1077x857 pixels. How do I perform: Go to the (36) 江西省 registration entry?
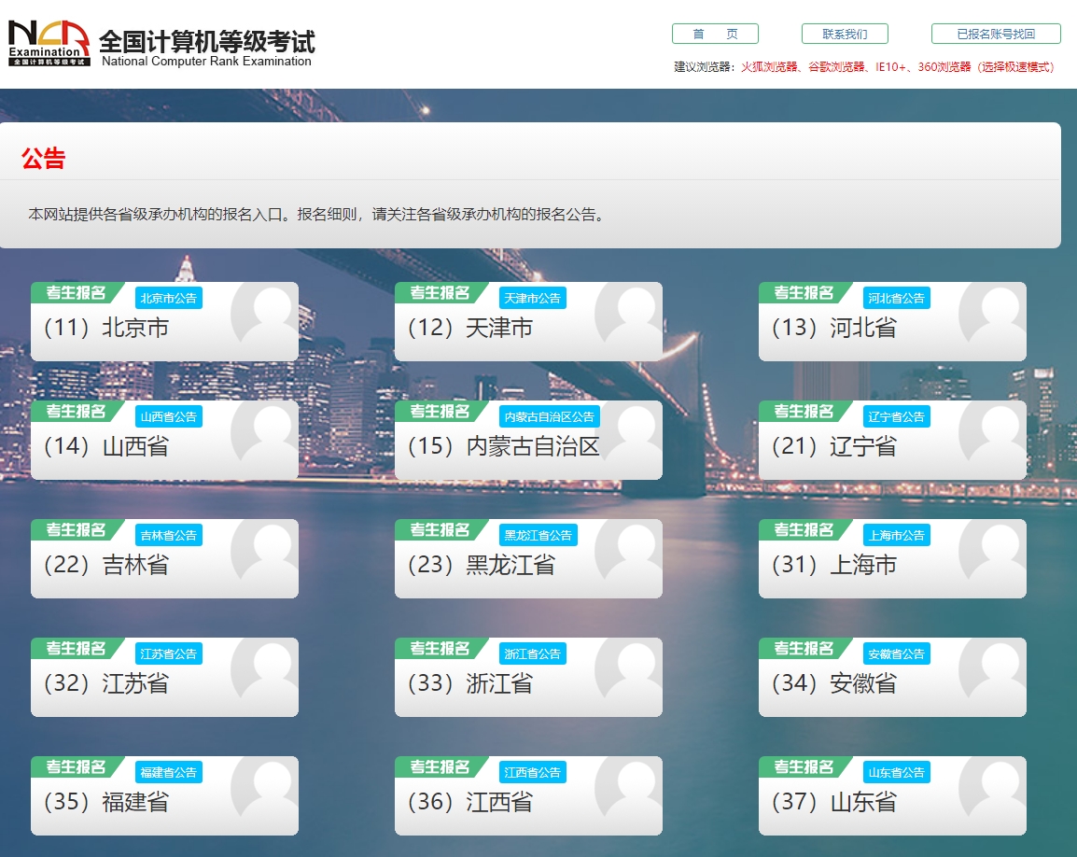tap(469, 803)
